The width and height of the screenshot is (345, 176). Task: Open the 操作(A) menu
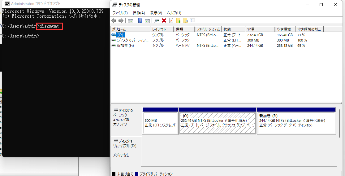[139, 13]
